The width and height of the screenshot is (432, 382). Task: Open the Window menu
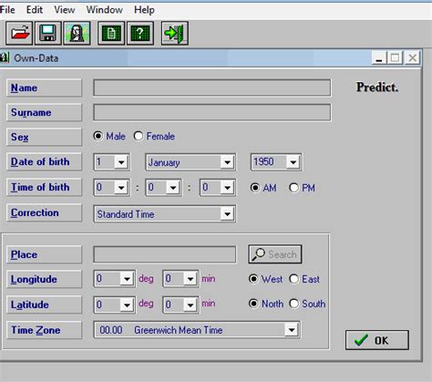(105, 10)
